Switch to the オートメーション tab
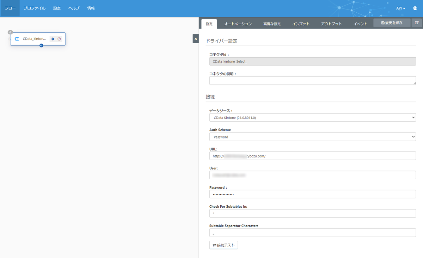423x258 pixels. coord(238,24)
